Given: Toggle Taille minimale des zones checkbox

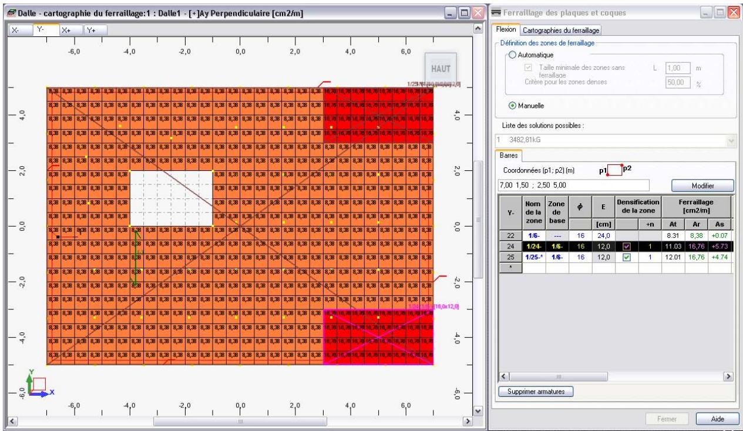Looking at the screenshot, I should coord(529,68).
